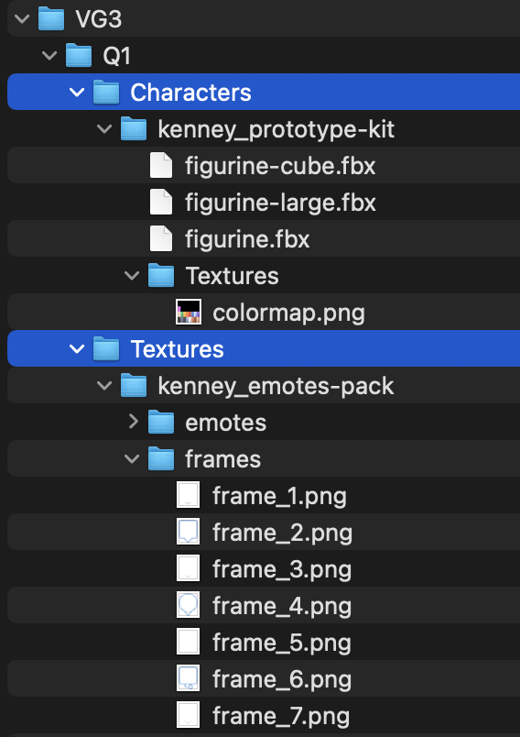Click the figurine-large.fbx document icon
The height and width of the screenshot is (737, 520).
[161, 202]
